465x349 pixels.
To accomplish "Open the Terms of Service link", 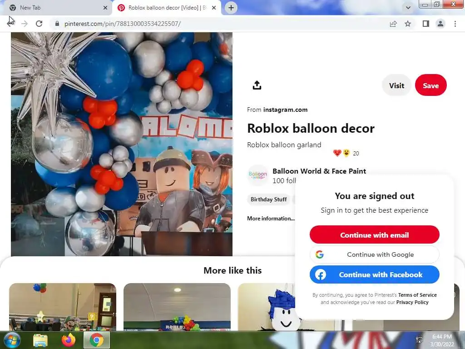I will click(x=417, y=295).
